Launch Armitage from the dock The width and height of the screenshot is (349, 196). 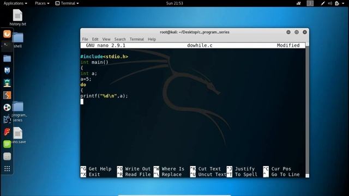point(7,83)
